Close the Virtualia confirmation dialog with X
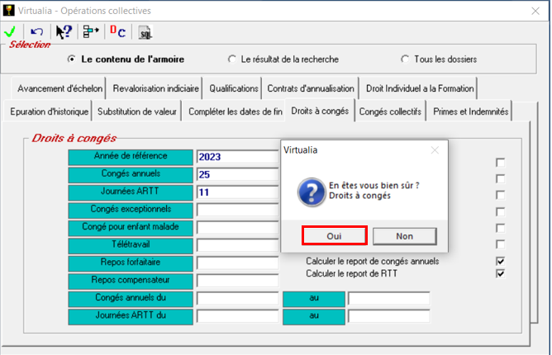552x355 pixels. pos(435,150)
